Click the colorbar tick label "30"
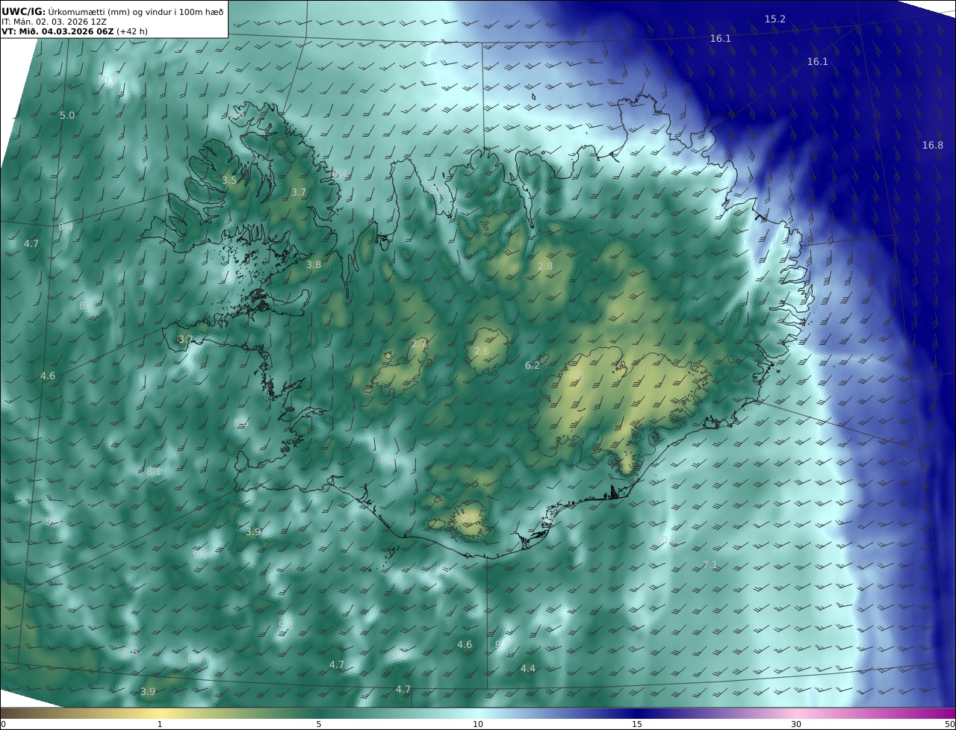Image resolution: width=956 pixels, height=730 pixels. [796, 724]
